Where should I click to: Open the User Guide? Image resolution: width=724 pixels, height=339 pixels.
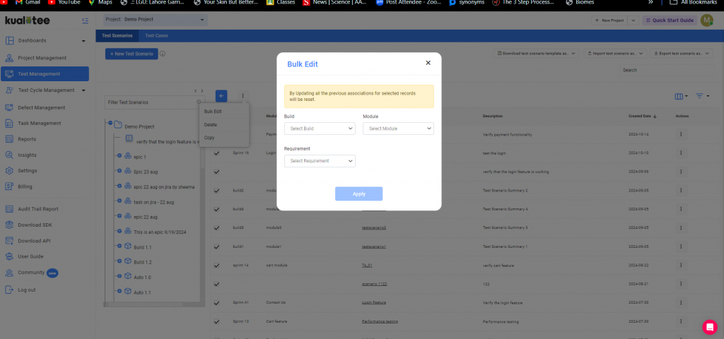pos(30,256)
